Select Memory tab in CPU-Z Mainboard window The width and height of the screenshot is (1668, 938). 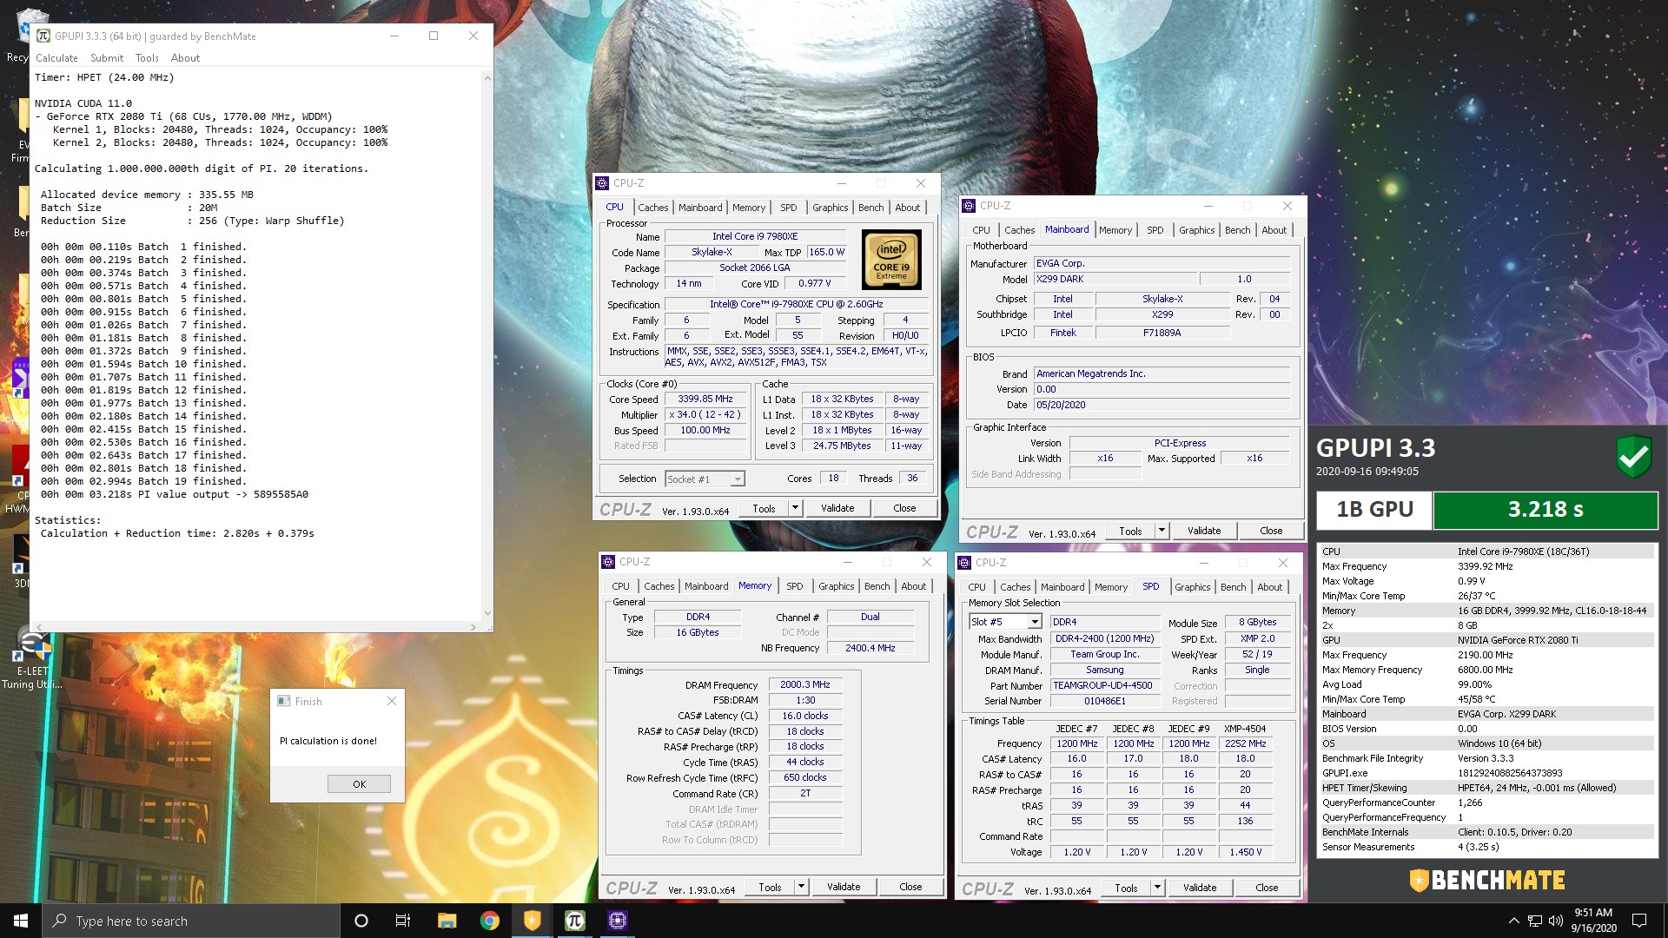1115,230
